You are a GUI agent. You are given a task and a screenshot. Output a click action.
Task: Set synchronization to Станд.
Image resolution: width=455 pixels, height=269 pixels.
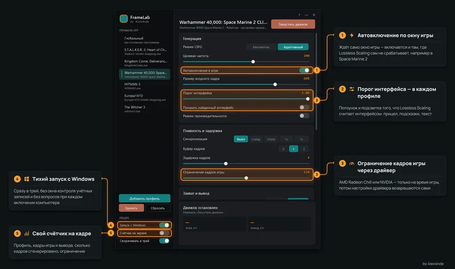pyautogui.click(x=255, y=139)
